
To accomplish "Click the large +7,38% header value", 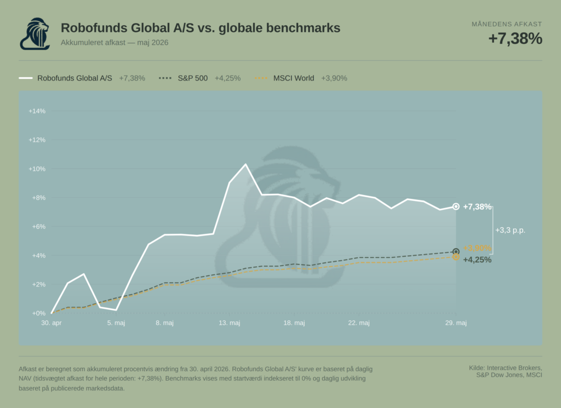I will click(x=515, y=39).
